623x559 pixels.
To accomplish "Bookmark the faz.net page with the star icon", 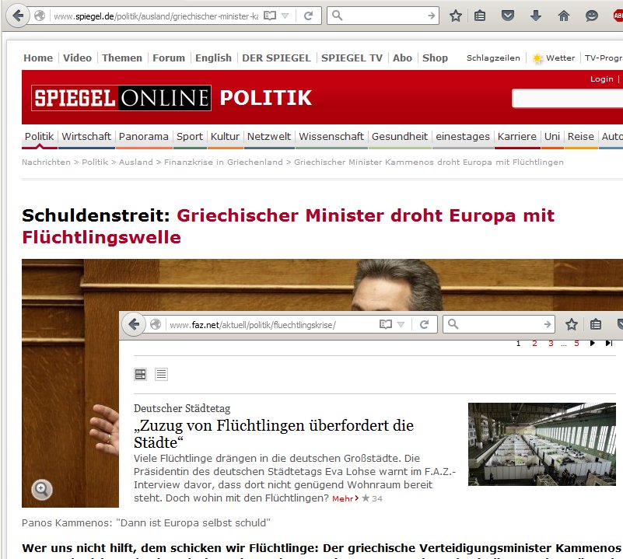I will point(572,325).
